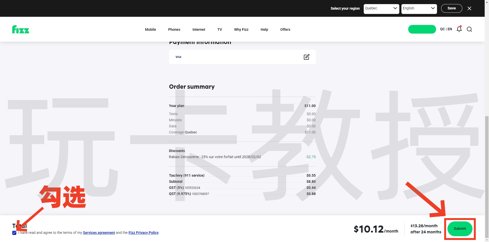
Task: Open notifications via the bell icon
Action: (459, 29)
